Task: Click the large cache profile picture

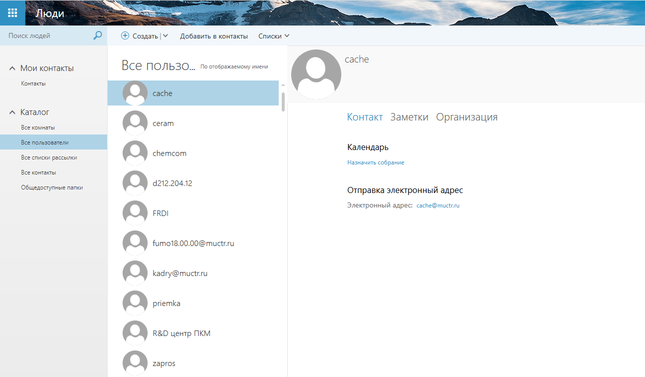Action: pyautogui.click(x=316, y=74)
